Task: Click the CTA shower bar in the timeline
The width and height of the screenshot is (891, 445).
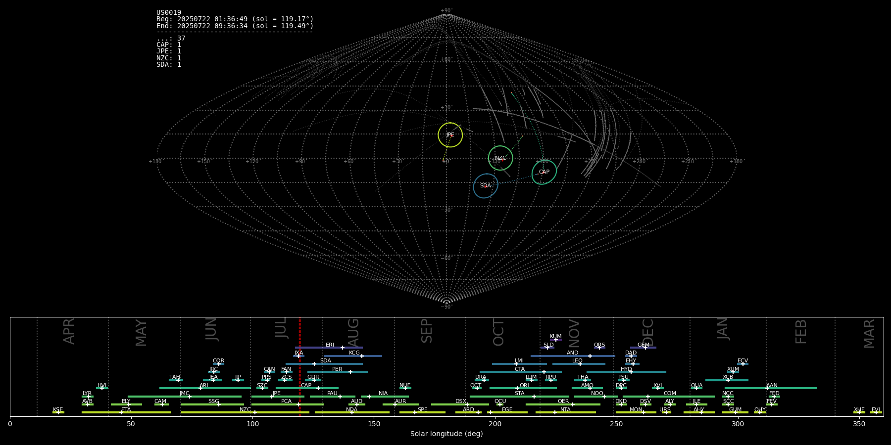Action: (521, 372)
